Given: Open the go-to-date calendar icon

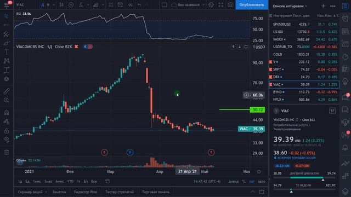Looking at the screenshot, I should [107, 181].
